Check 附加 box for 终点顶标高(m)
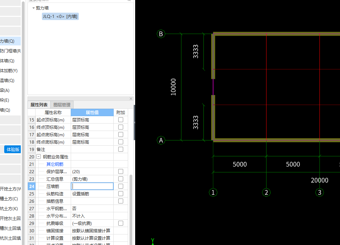The image size is (340, 245). (x=121, y=127)
